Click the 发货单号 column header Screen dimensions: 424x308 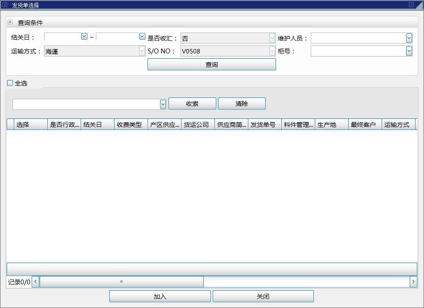264,125
